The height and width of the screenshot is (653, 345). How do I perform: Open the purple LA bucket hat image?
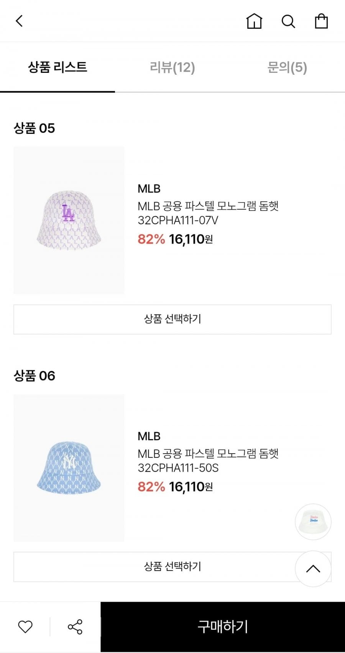click(x=69, y=220)
